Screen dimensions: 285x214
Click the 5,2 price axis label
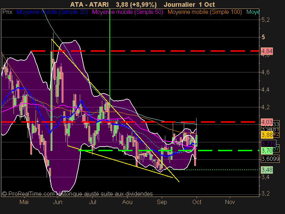point(265,20)
